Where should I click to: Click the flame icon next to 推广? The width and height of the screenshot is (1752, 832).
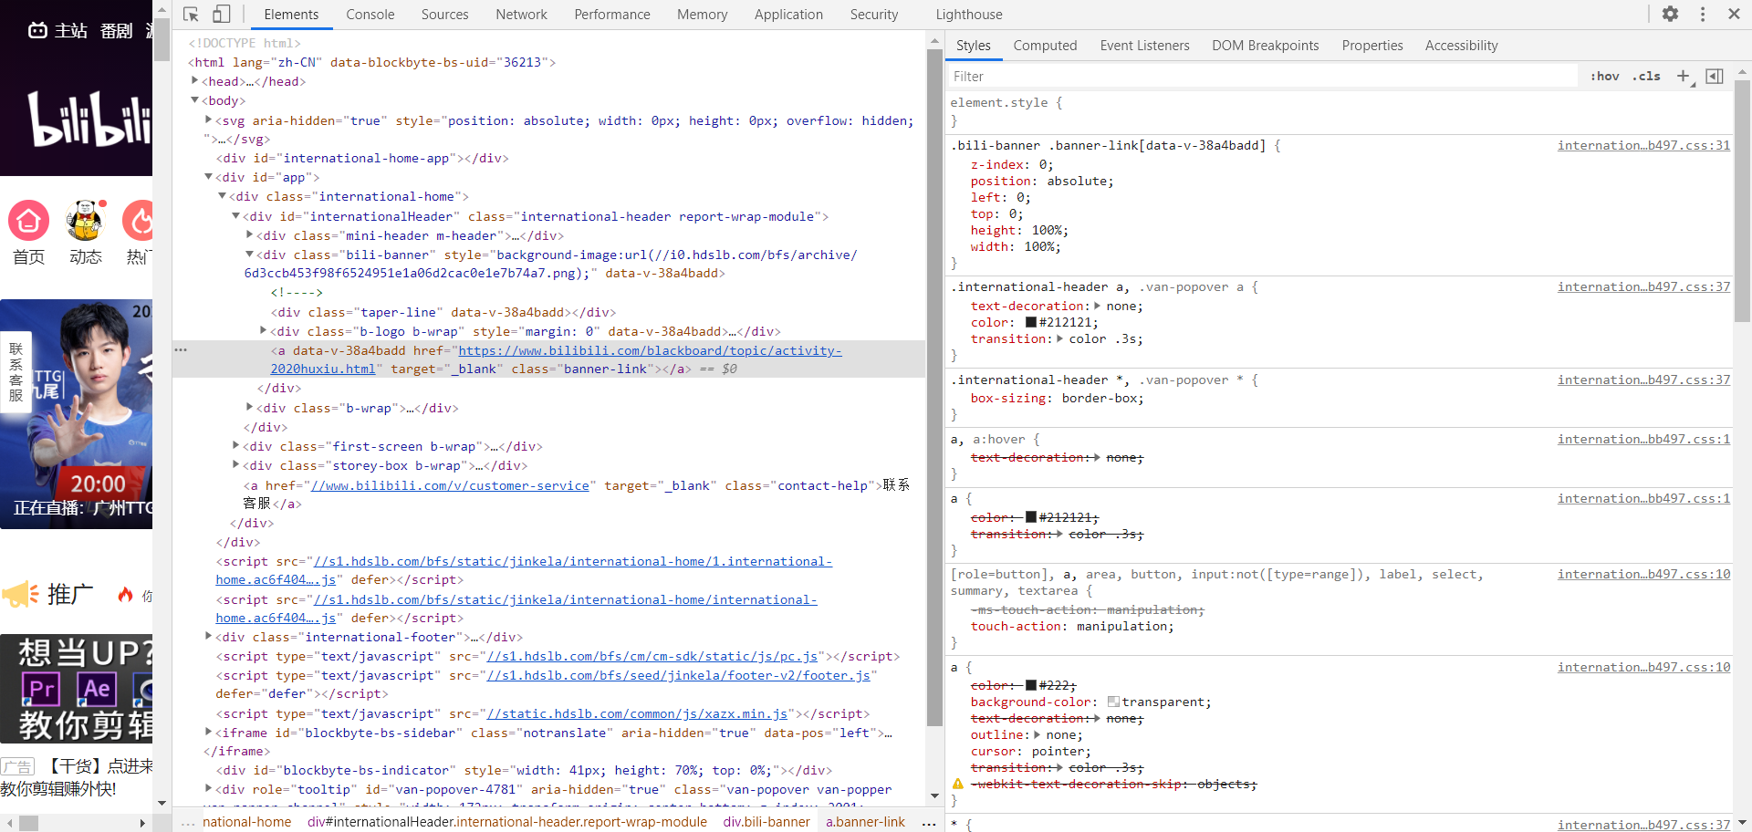(126, 595)
